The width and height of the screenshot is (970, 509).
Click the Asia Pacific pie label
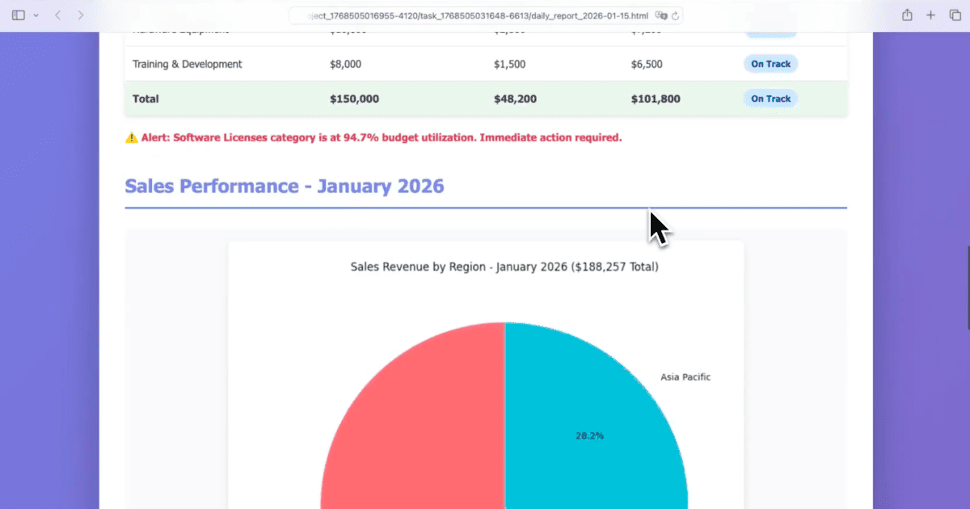[685, 377]
